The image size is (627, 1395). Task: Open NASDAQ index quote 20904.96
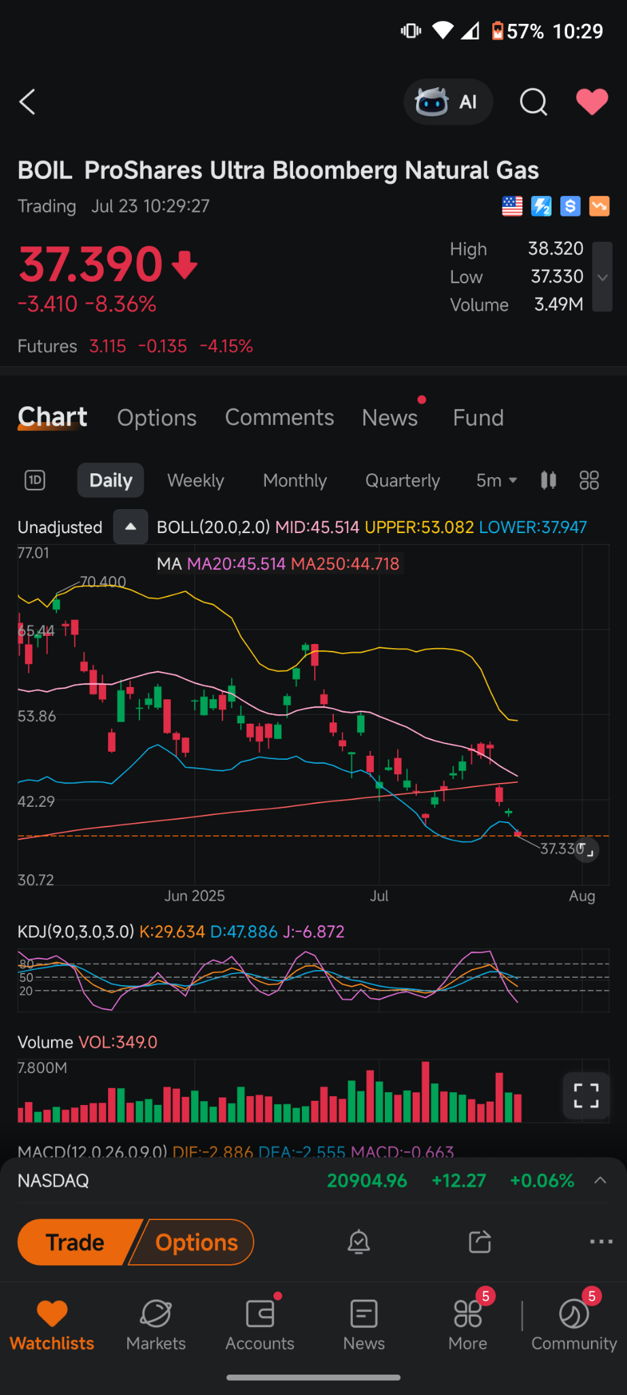[367, 1181]
